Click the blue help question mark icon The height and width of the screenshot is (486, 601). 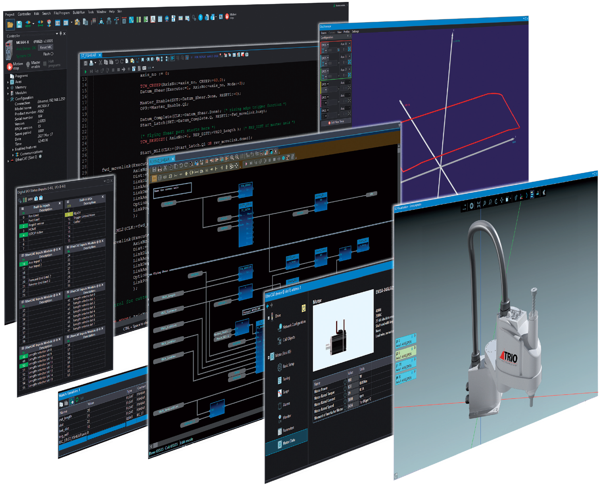200,17
